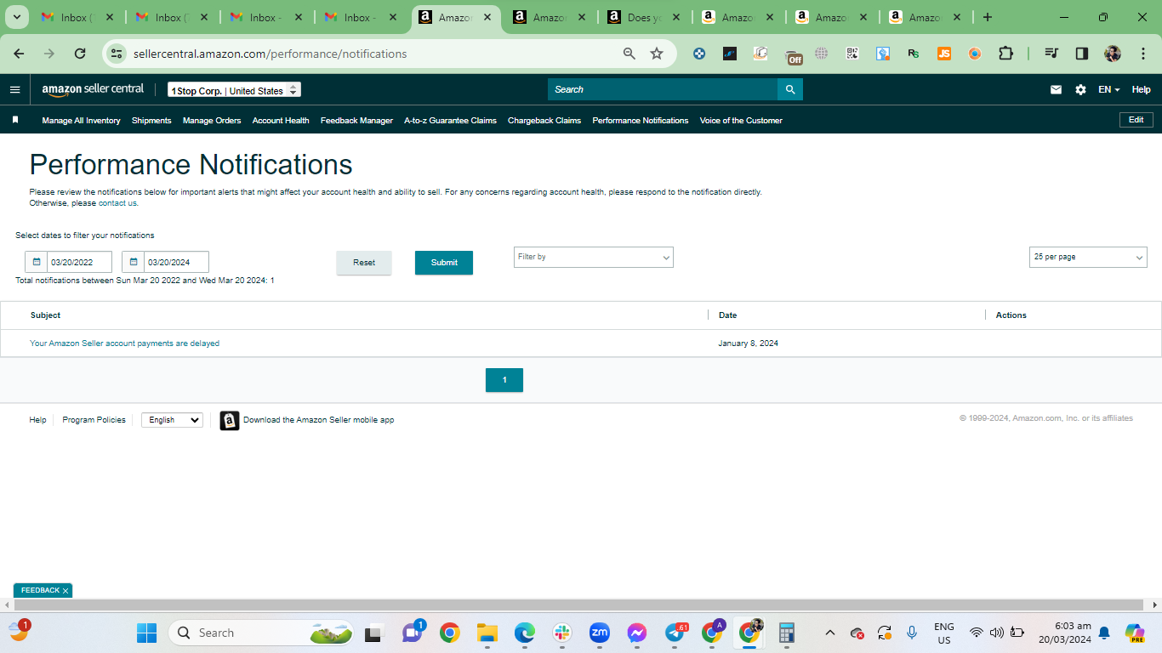Click the zoom magnifier in the address bar

point(629,54)
